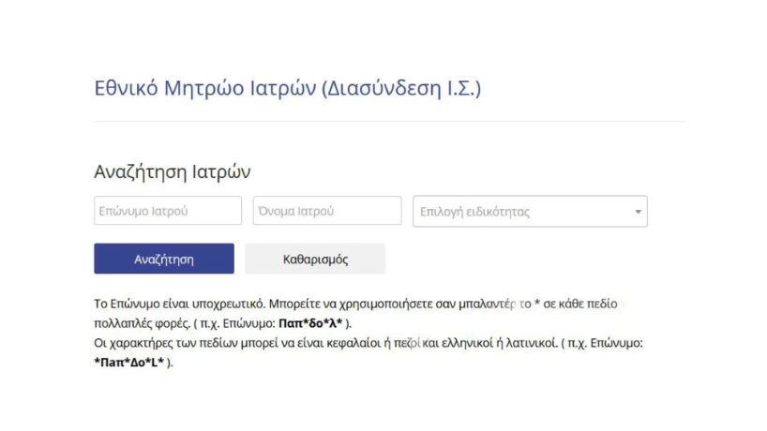Viewport: 767px width, 431px height.
Task: Click the specialty dropdown arrow
Action: (639, 212)
